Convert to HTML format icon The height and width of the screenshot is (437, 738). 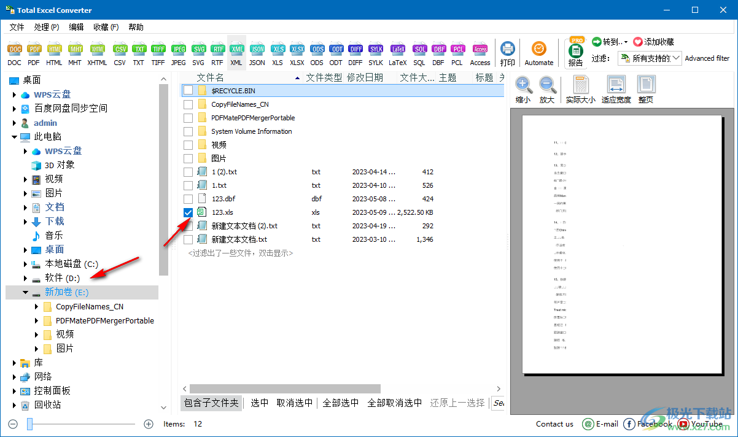pos(55,55)
